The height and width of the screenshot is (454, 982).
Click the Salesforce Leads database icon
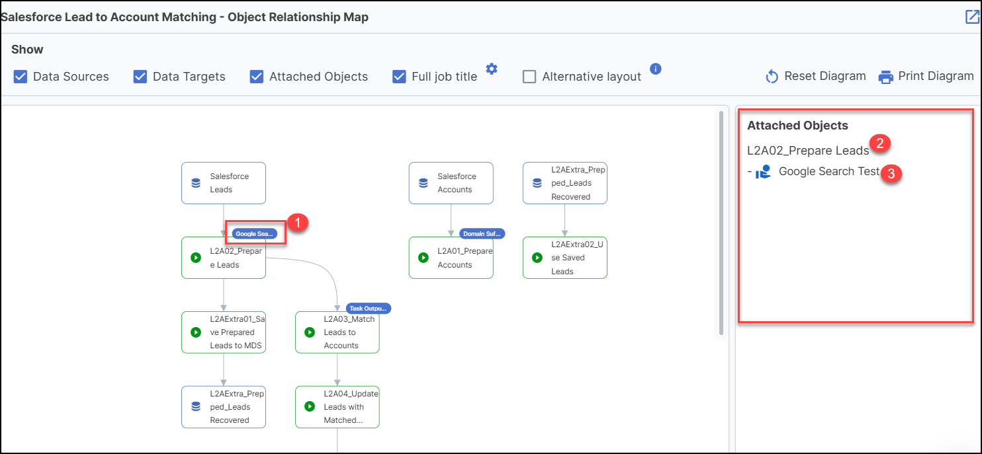click(196, 183)
